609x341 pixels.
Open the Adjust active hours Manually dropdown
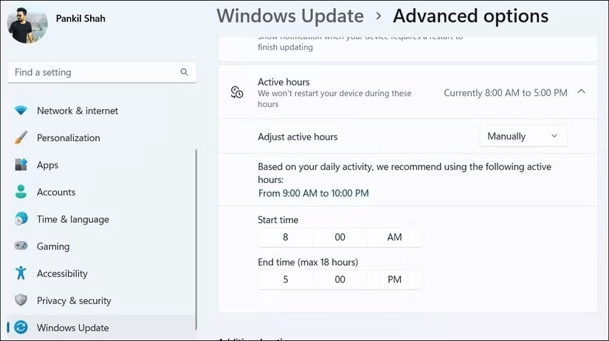click(523, 137)
